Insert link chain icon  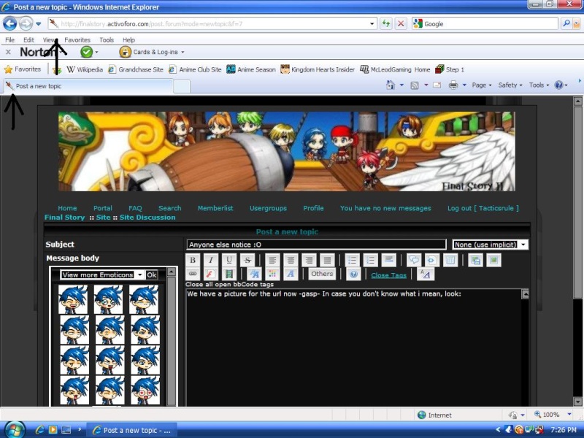click(x=193, y=274)
